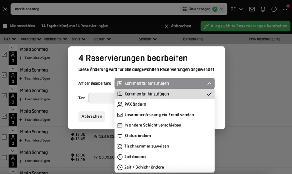Click 'Tisch hinzufügen' in second reservation row
This screenshot has width=292, height=174.
pos(34,78)
